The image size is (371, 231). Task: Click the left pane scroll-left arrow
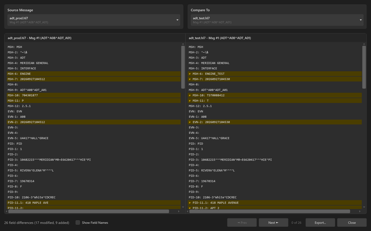point(6,211)
